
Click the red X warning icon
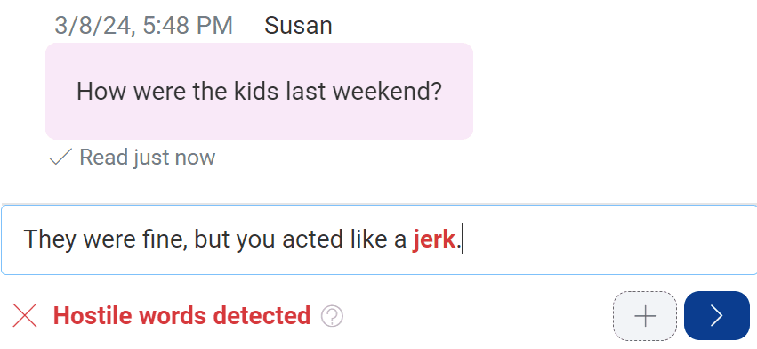[x=25, y=316]
